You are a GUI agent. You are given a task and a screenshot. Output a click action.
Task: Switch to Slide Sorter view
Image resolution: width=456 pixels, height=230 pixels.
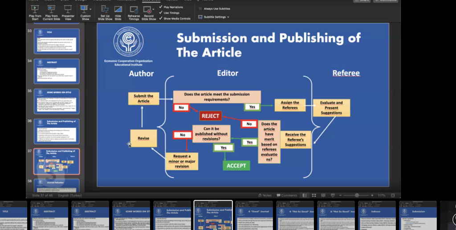point(314,195)
